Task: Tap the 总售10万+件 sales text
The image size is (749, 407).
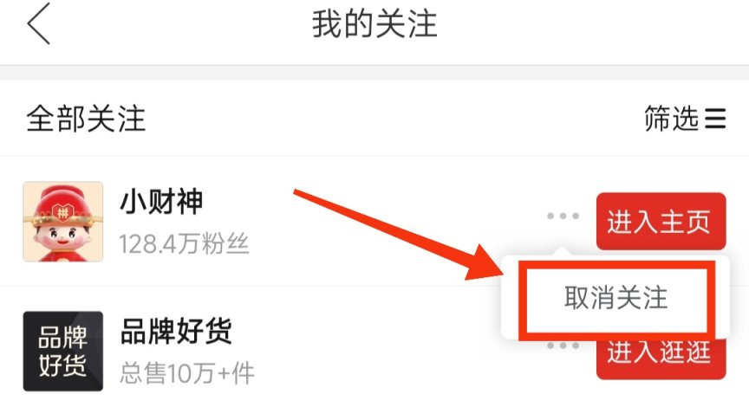Action: click(186, 373)
